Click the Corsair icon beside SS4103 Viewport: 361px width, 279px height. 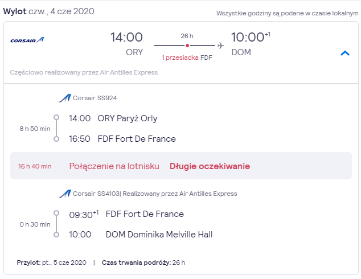(x=65, y=194)
